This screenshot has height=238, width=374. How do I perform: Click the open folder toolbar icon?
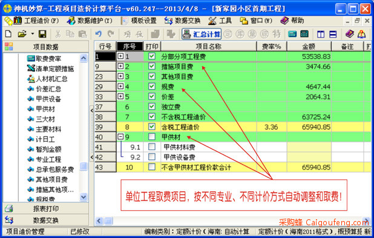tap(22, 34)
